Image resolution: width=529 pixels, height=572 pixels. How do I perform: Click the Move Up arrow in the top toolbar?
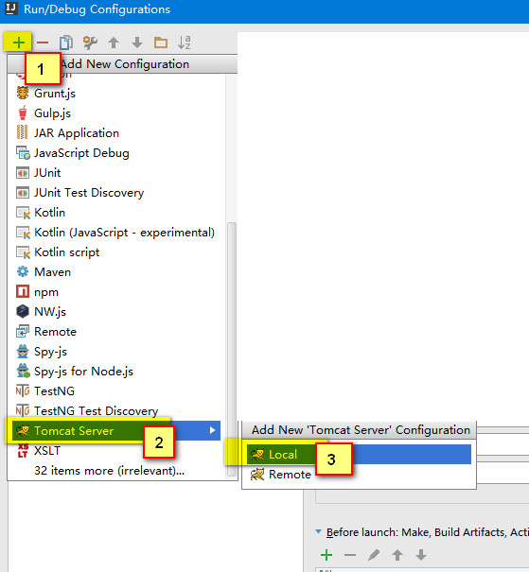114,43
